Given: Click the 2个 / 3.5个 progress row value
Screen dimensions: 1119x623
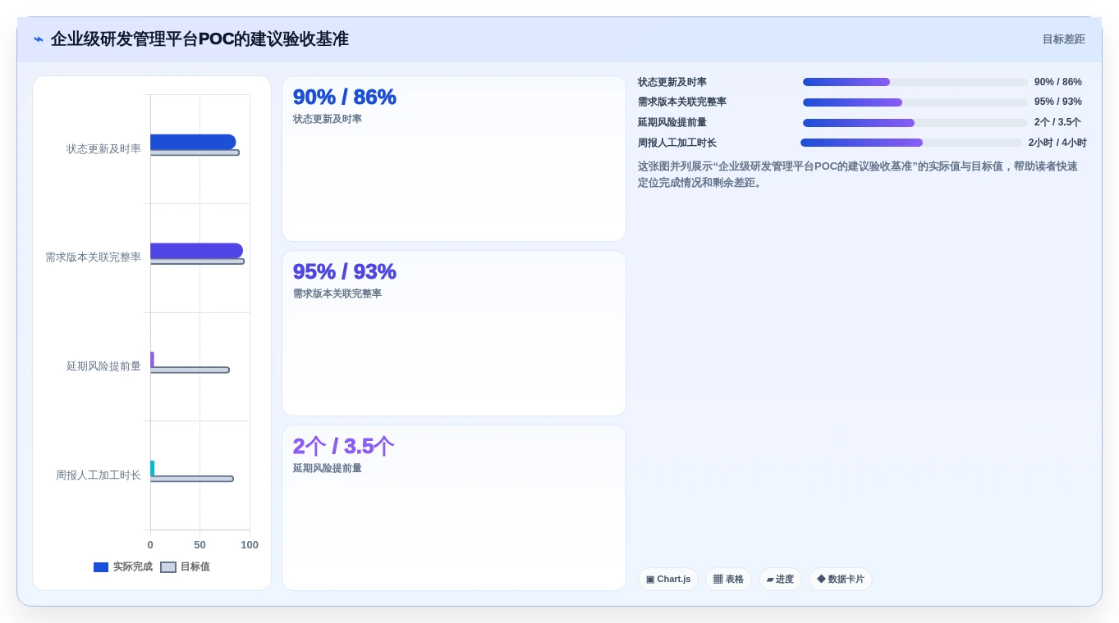Looking at the screenshot, I should click(x=1057, y=123).
